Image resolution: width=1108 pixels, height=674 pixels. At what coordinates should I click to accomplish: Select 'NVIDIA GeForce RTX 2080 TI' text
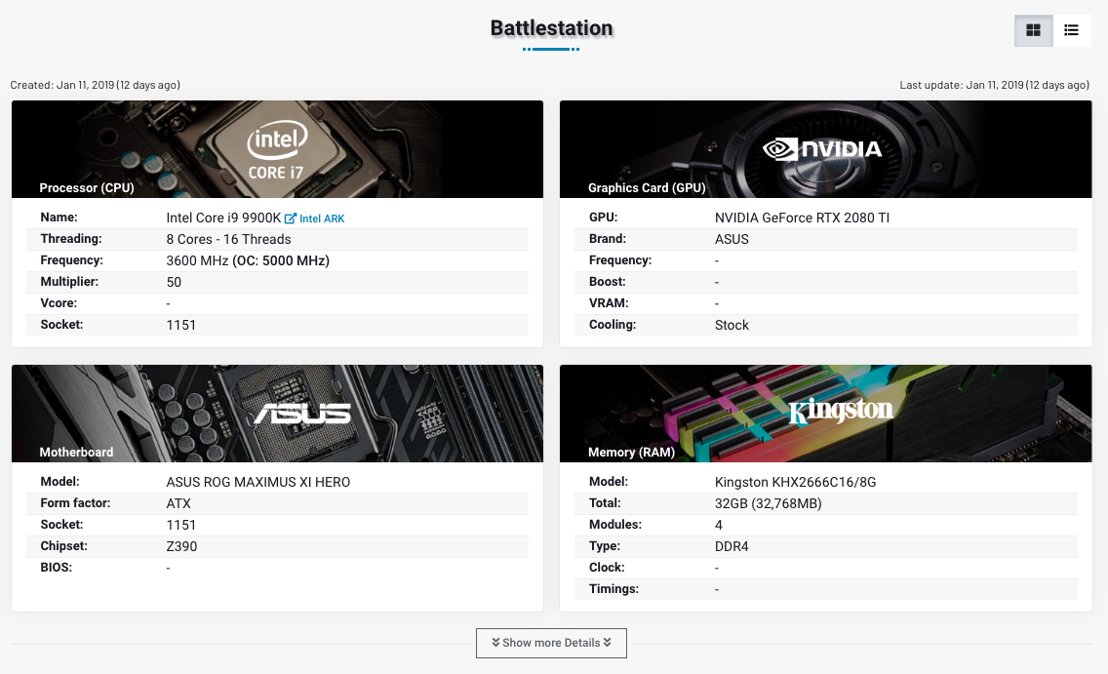(x=802, y=218)
